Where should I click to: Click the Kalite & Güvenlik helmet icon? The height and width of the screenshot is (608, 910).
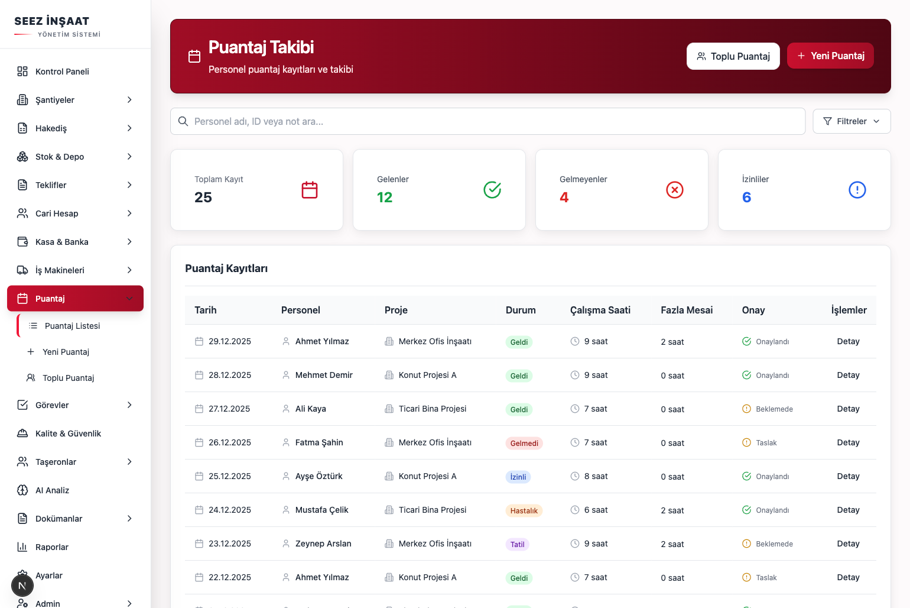[x=22, y=434]
